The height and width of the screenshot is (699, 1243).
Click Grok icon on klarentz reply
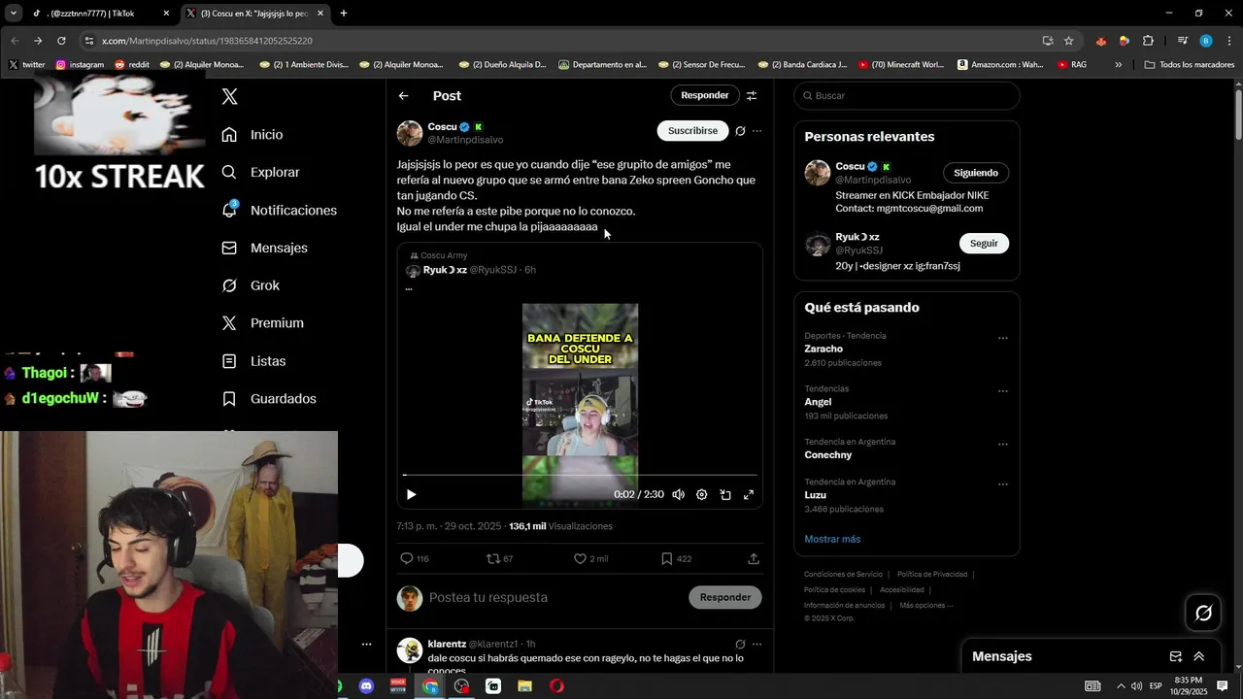coord(740,644)
